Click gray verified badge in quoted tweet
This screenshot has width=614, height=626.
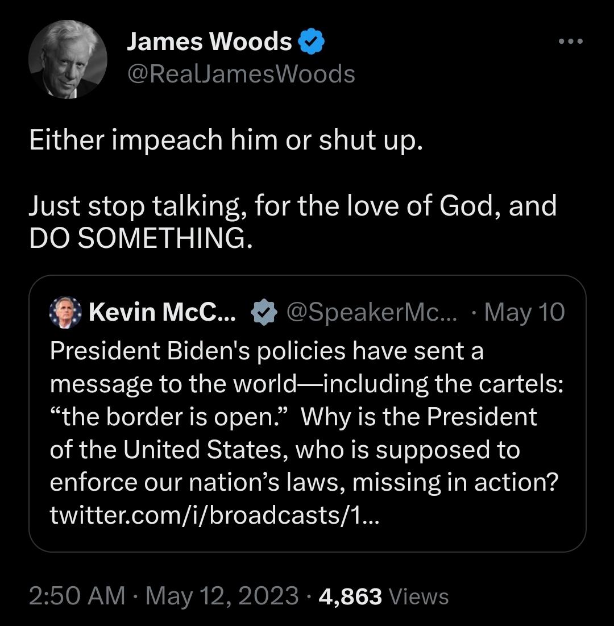[264, 313]
